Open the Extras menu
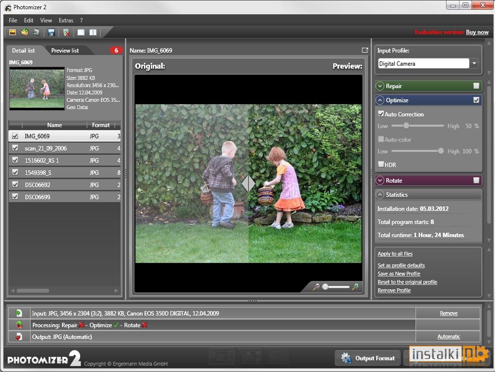 pos(66,20)
